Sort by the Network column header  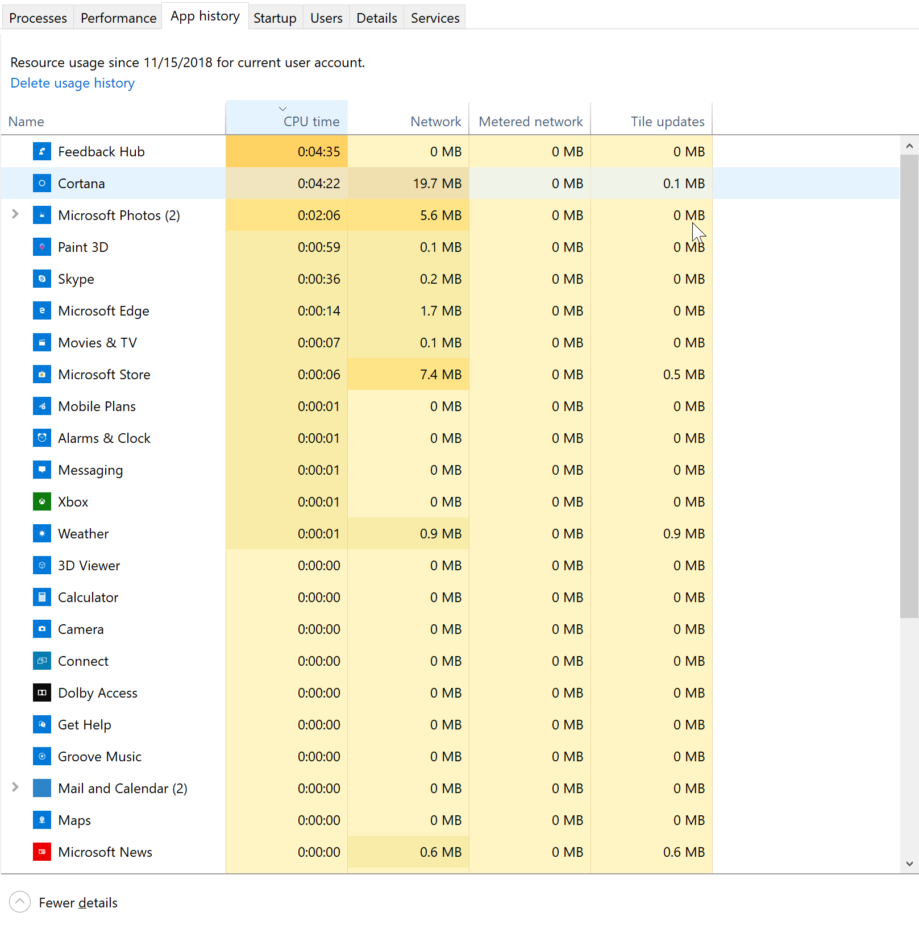click(x=435, y=122)
